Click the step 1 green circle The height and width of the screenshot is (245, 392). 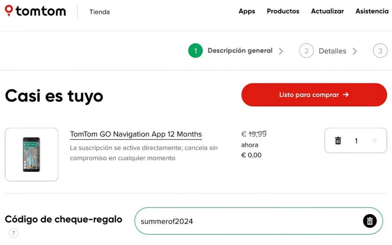tap(196, 51)
